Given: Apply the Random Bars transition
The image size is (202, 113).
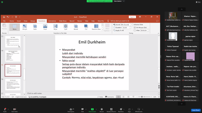Looking at the screenshot, I should (96, 27).
